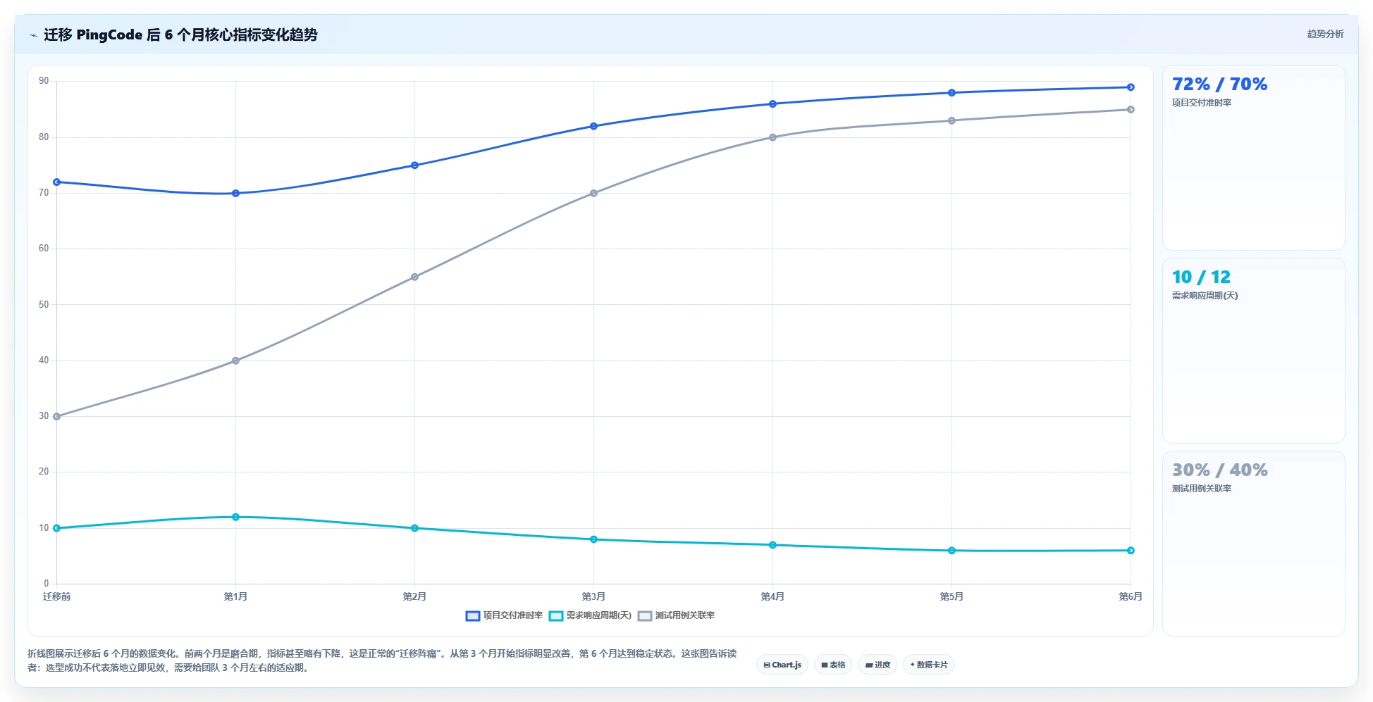Screen dimensions: 1373x702
Task: Click the 需求响应周期(天) card caption
Action: 1205,296
